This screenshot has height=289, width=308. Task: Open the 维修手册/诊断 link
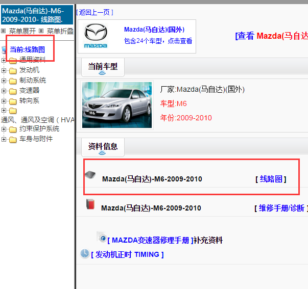coord(281,208)
